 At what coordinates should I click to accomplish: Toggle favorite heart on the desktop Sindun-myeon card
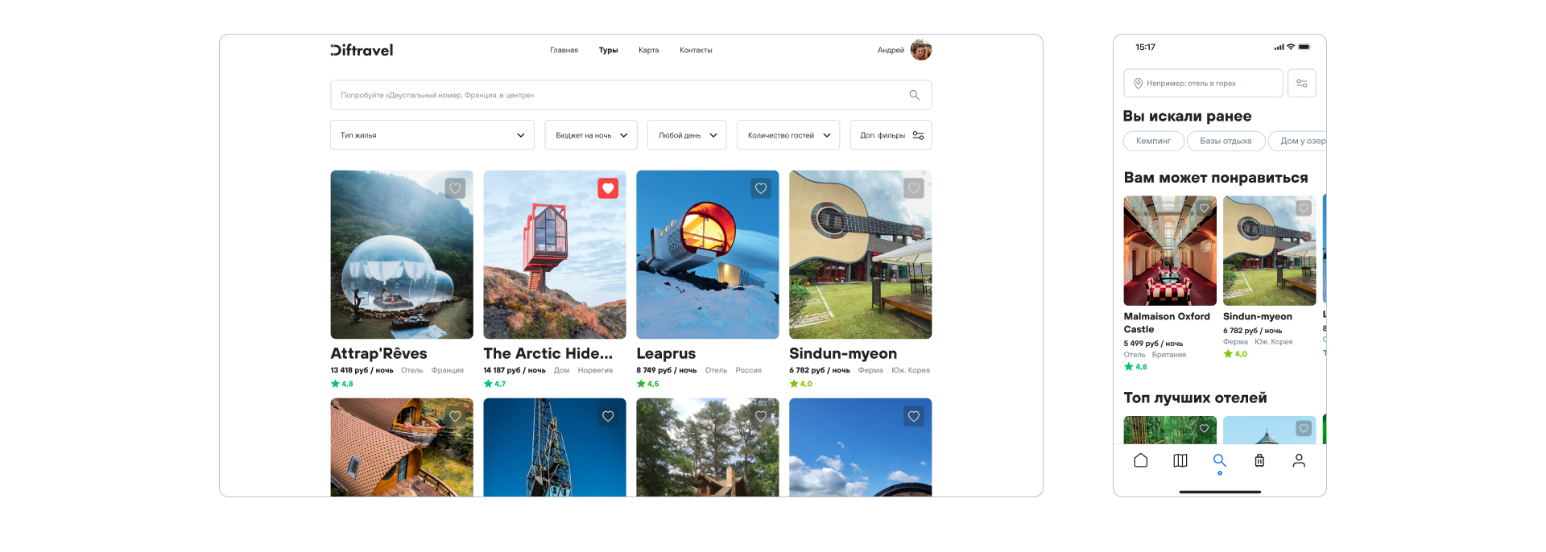[x=913, y=188]
